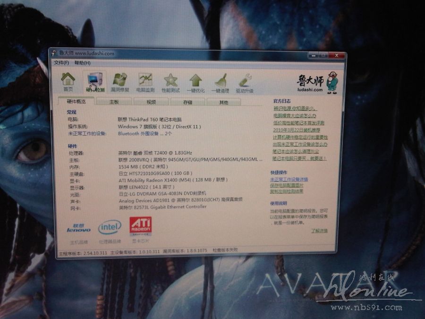
Task: Click the 联想 2008VRQ motherboard text
Action: coord(190,160)
